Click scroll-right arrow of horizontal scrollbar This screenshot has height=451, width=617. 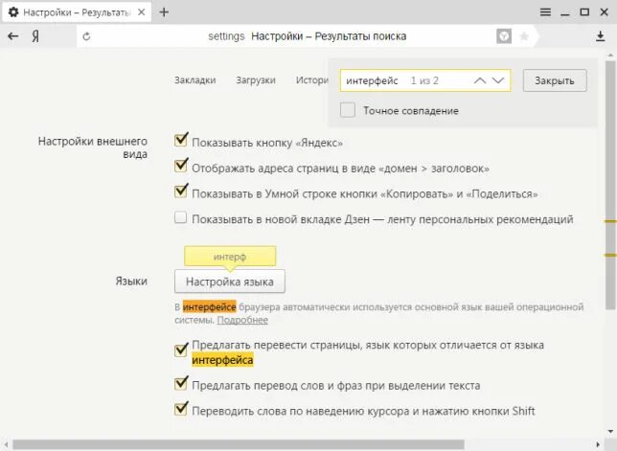[599, 445]
